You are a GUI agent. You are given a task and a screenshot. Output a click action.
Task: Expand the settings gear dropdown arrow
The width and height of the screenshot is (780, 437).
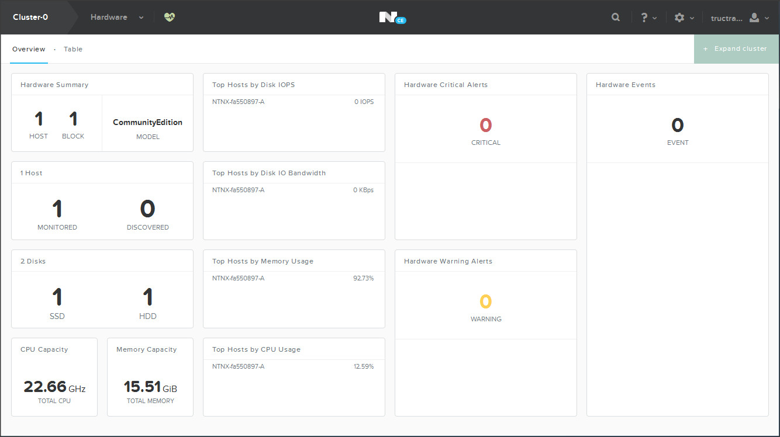click(x=692, y=18)
